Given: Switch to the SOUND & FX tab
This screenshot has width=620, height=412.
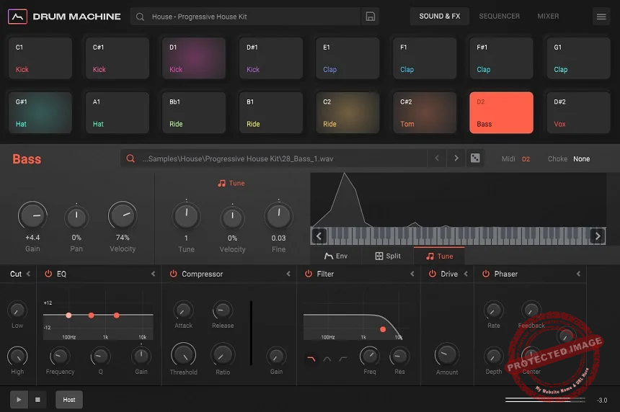Looking at the screenshot, I should [x=439, y=16].
